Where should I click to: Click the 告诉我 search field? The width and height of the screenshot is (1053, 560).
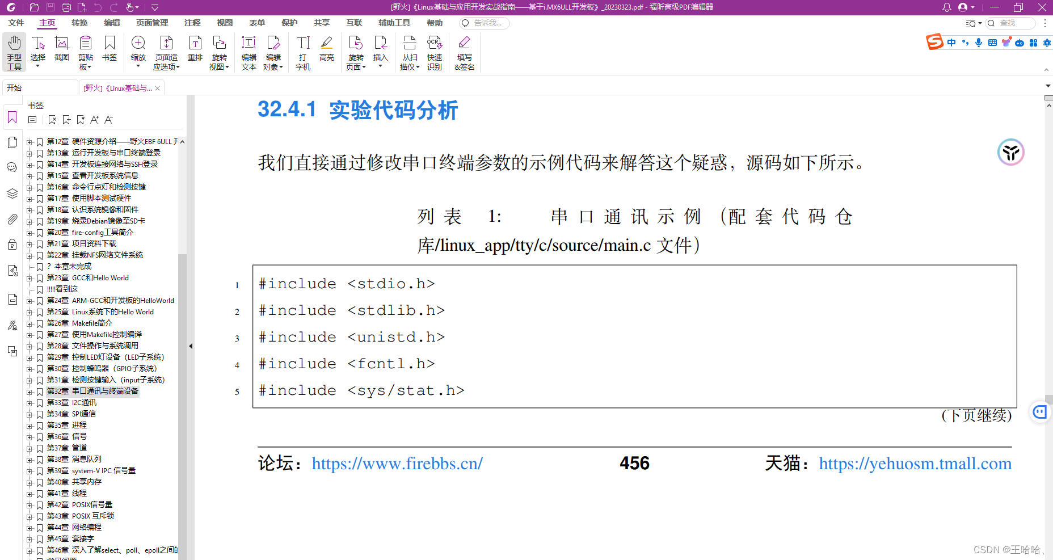click(x=484, y=23)
